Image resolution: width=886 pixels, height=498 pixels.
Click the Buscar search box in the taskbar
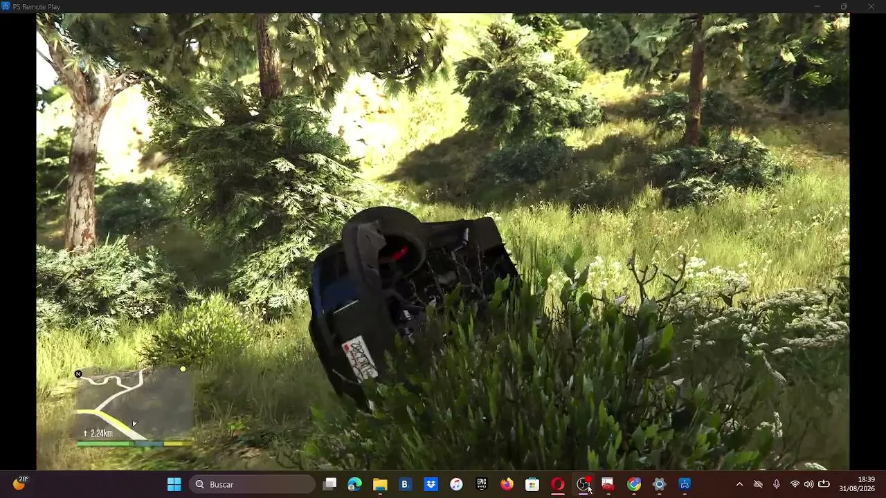pyautogui.click(x=252, y=484)
